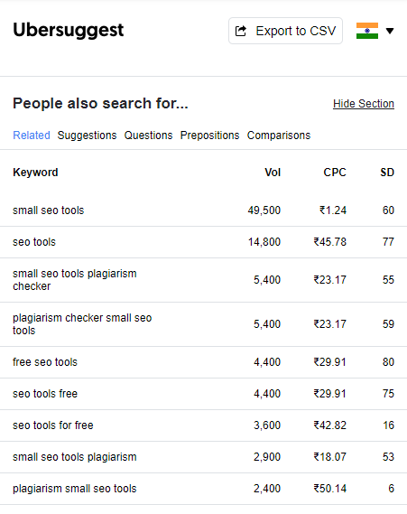Select keyword 'plagiarism small seo tools'
Screen dimensions: 407x514
coord(75,489)
